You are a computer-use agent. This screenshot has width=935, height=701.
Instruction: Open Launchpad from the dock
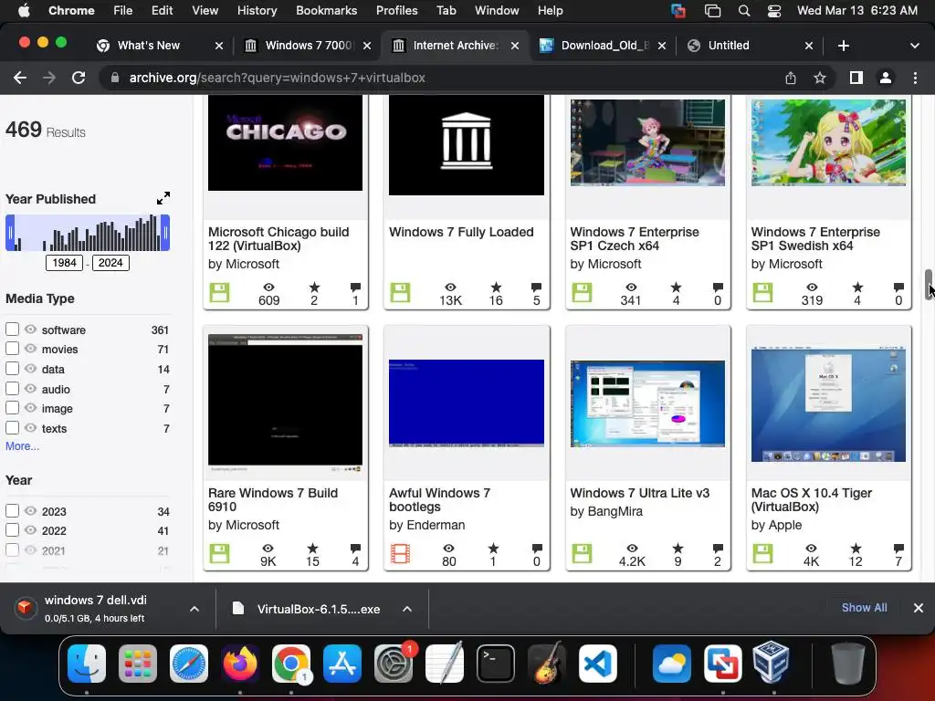pyautogui.click(x=138, y=664)
